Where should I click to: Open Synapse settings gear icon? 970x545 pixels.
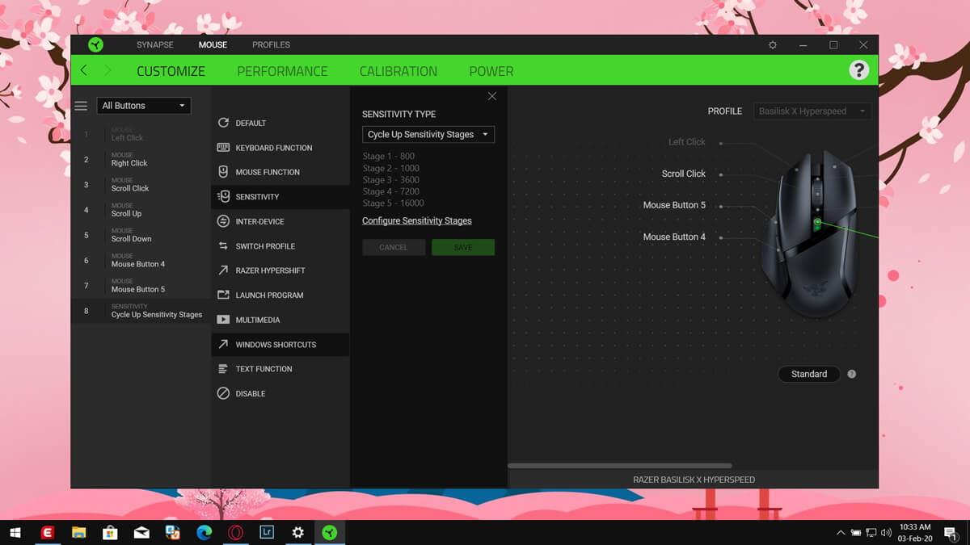click(x=773, y=45)
